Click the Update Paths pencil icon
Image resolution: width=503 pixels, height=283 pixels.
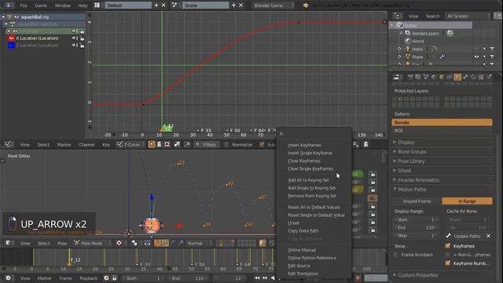(x=449, y=236)
